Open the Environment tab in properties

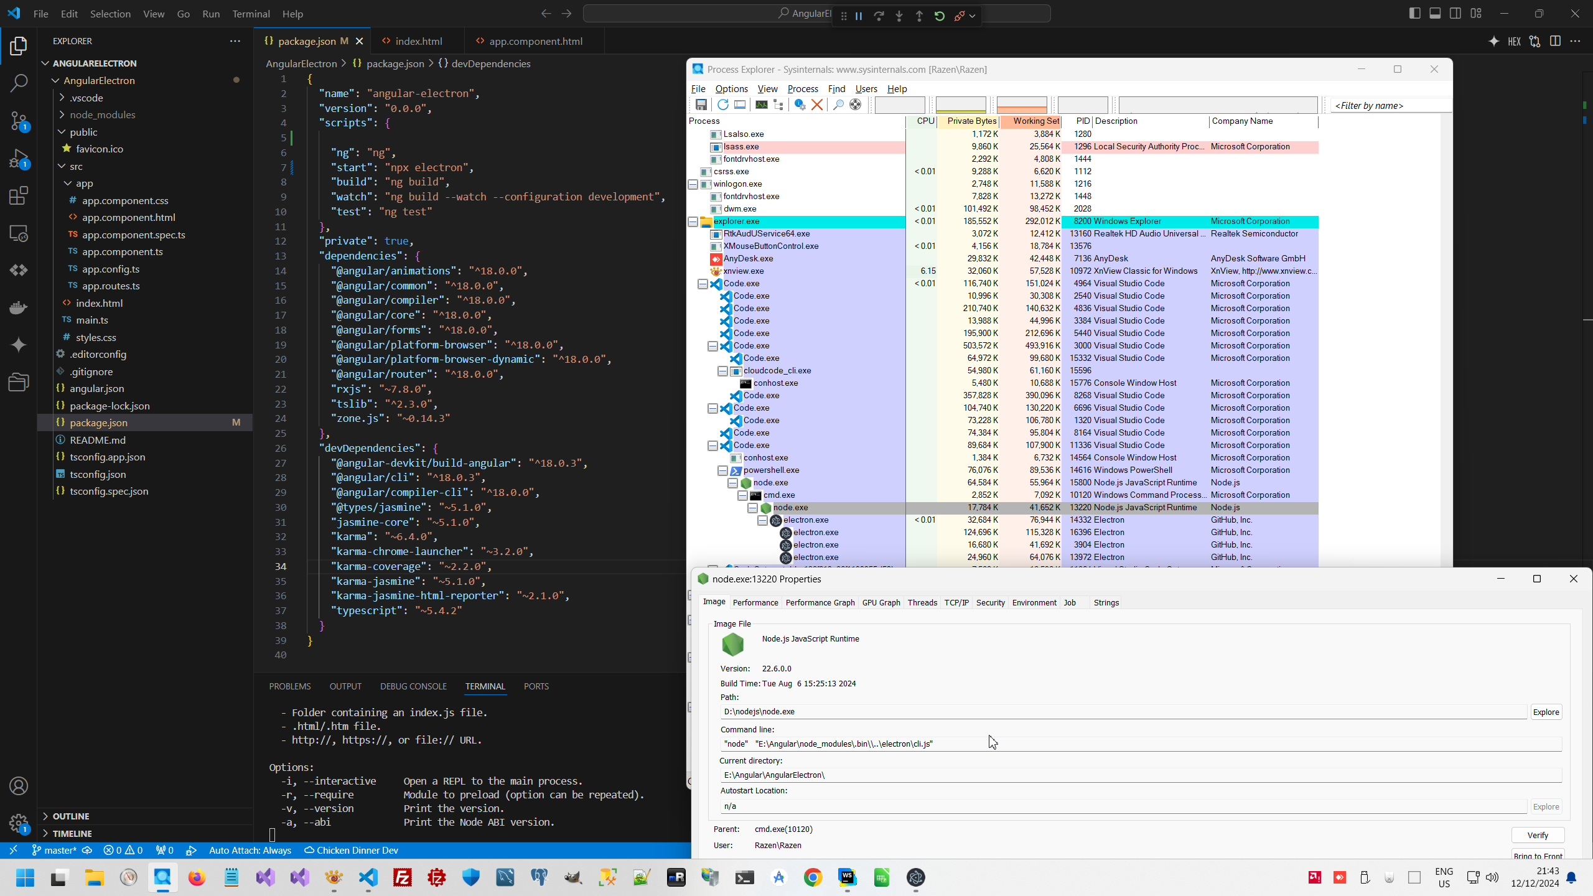[x=1034, y=602]
